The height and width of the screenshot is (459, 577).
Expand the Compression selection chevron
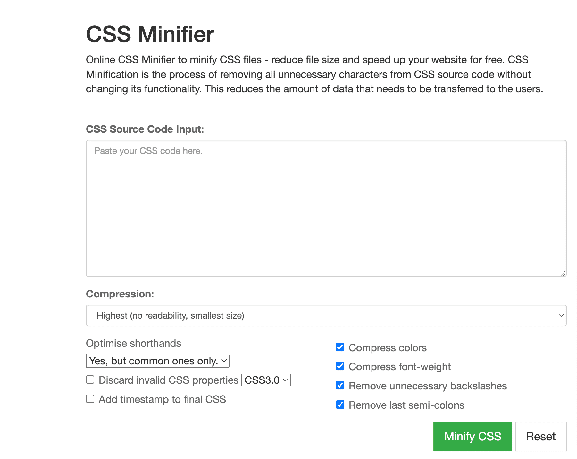pos(561,315)
